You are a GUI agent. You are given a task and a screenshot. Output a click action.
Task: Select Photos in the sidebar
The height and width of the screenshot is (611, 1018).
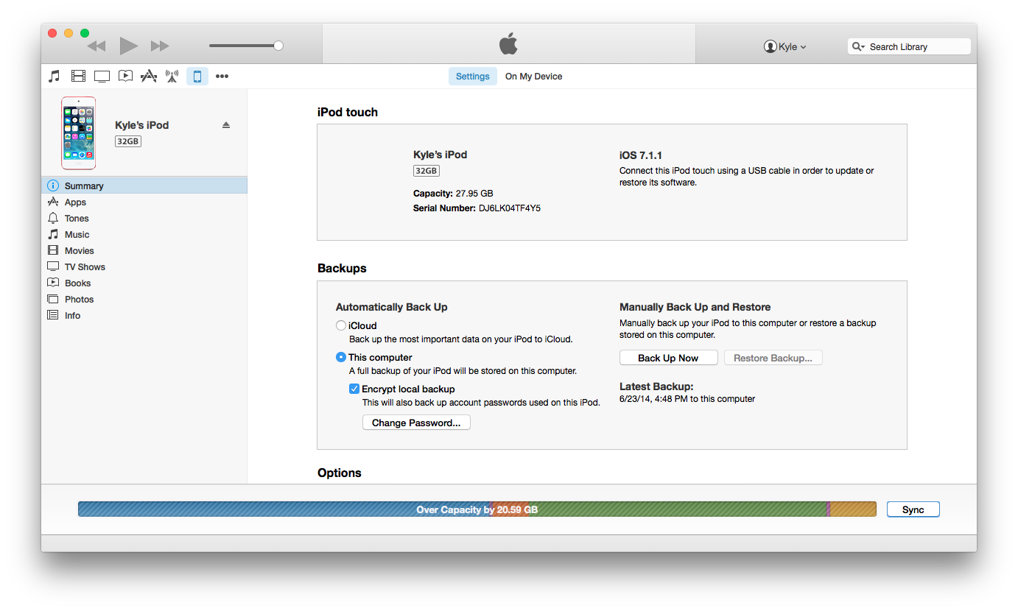[x=144, y=299]
